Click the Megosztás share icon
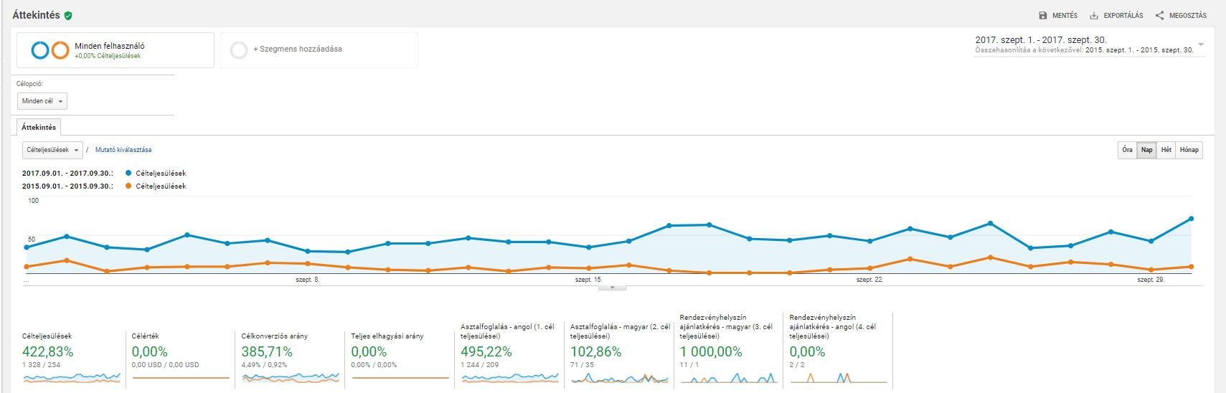The height and width of the screenshot is (393, 1226). pyautogui.click(x=1159, y=15)
